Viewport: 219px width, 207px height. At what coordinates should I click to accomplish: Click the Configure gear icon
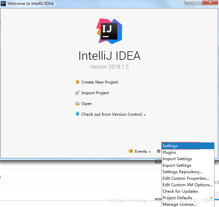(158, 151)
